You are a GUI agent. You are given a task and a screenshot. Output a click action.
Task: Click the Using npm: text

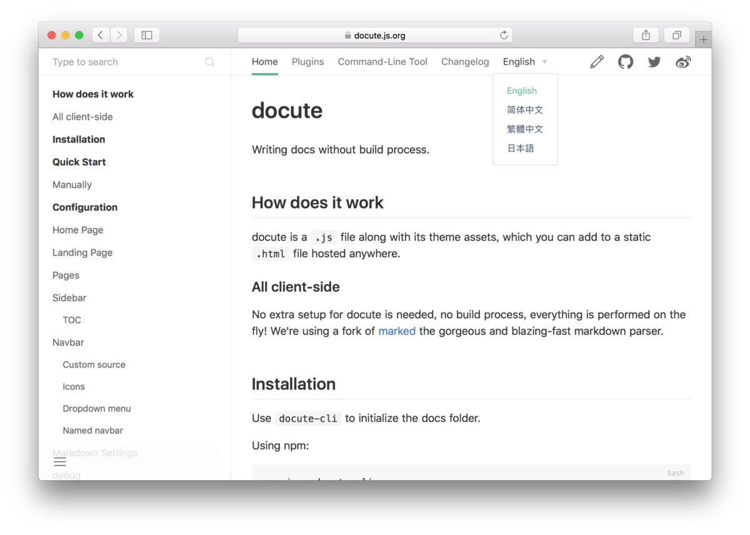[281, 446]
